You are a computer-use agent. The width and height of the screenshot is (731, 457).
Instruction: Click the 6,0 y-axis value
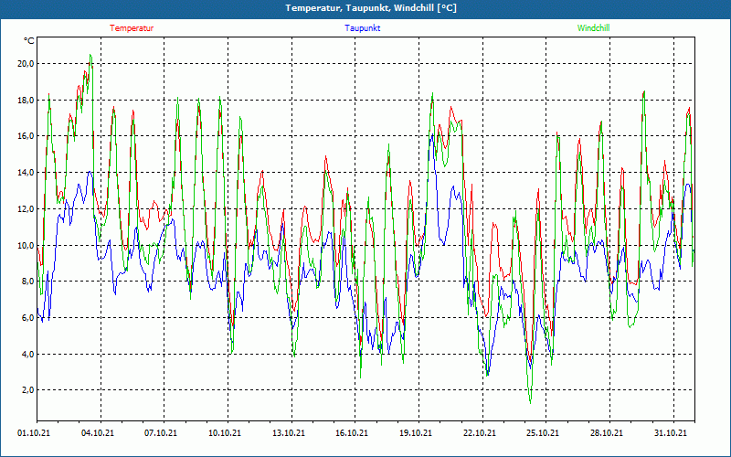click(x=27, y=317)
